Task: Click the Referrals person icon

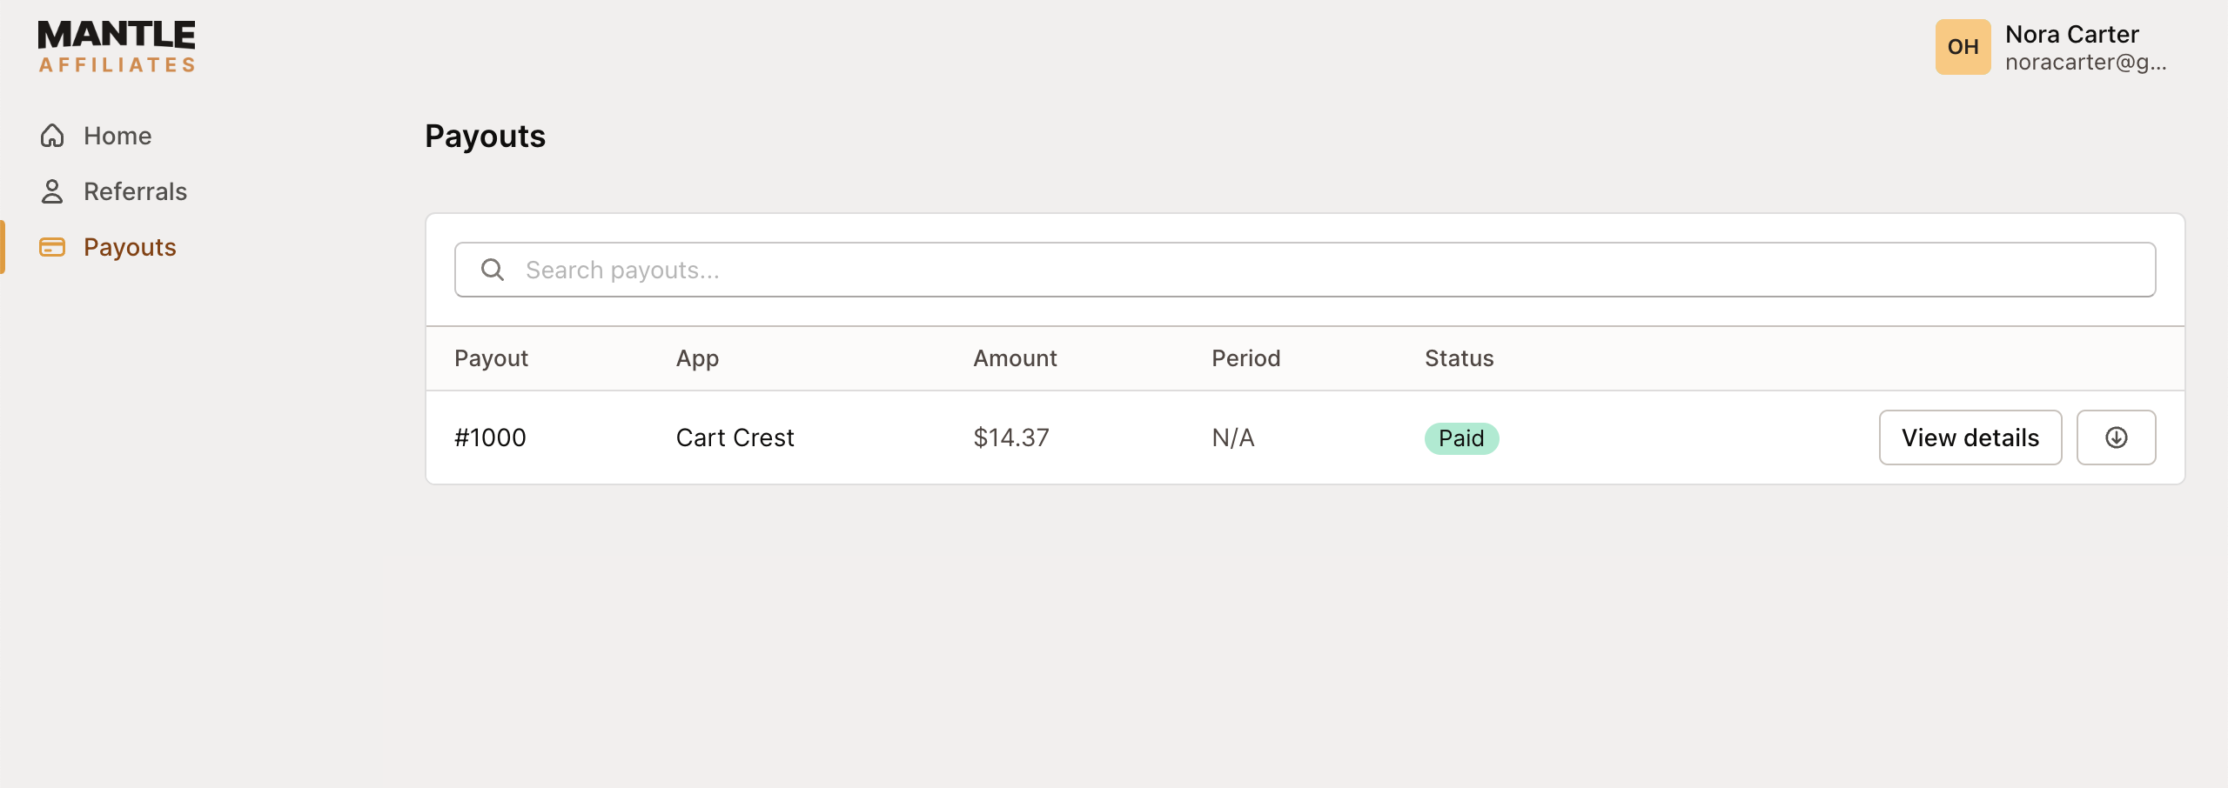Action: tap(52, 190)
